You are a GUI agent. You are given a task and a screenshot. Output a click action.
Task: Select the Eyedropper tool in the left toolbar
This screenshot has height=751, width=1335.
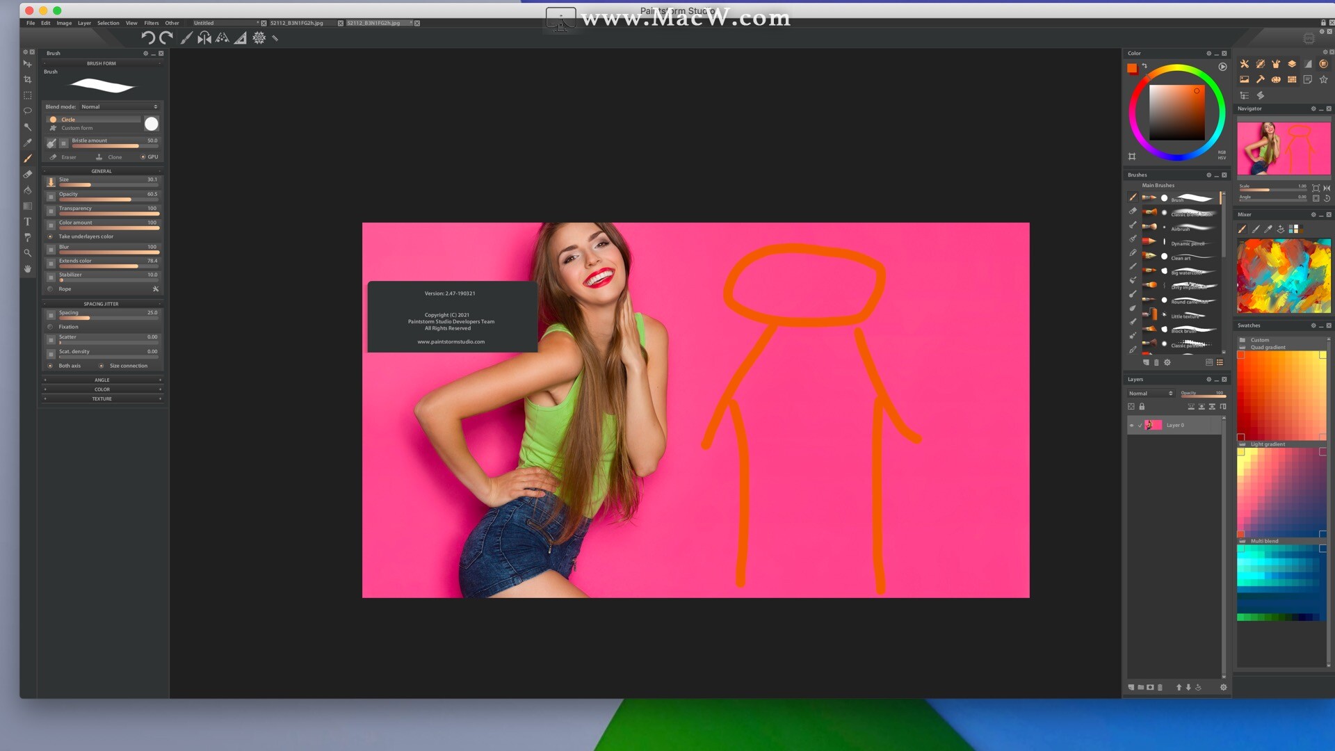click(28, 143)
